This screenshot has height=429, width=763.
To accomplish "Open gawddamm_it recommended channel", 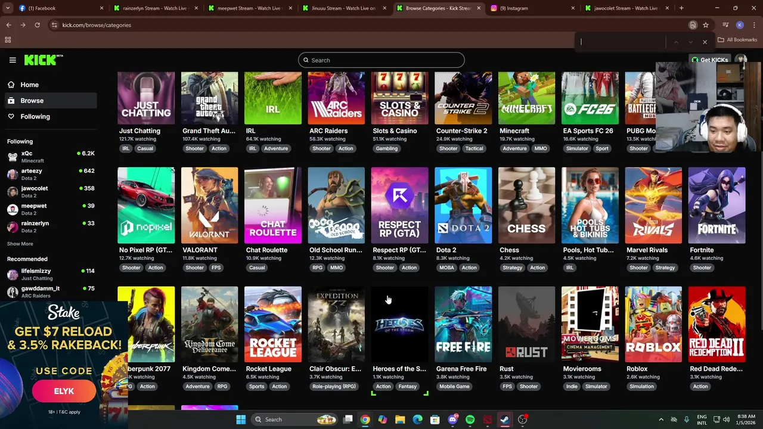I will tap(51, 291).
